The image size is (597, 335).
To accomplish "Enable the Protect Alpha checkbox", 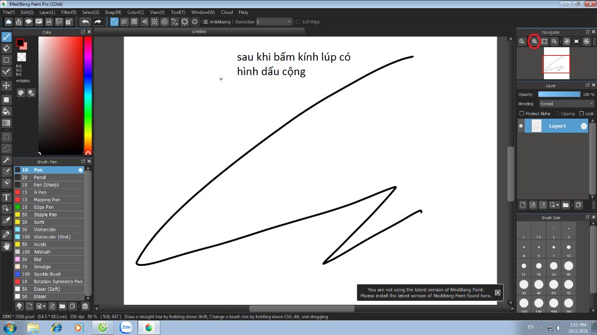I will pos(522,113).
